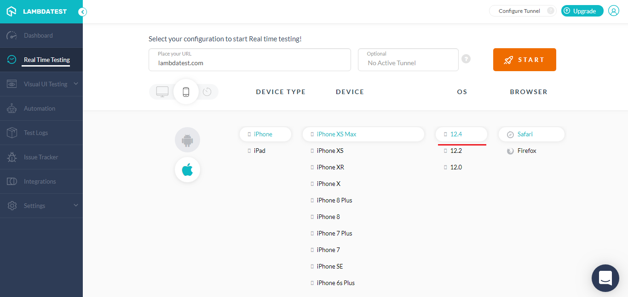Choose iPhone 8 Plus from device list

[x=334, y=200]
